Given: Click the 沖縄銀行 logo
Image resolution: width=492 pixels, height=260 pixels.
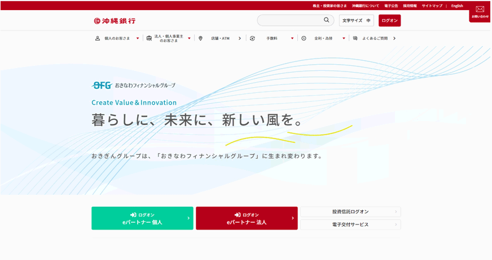Looking at the screenshot, I should point(115,21).
